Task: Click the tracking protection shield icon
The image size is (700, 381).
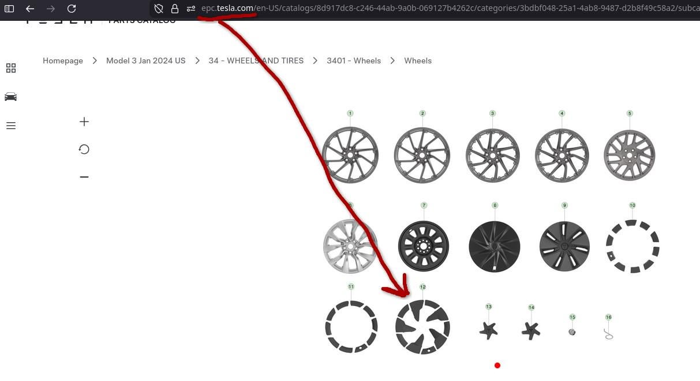Action: 159,9
